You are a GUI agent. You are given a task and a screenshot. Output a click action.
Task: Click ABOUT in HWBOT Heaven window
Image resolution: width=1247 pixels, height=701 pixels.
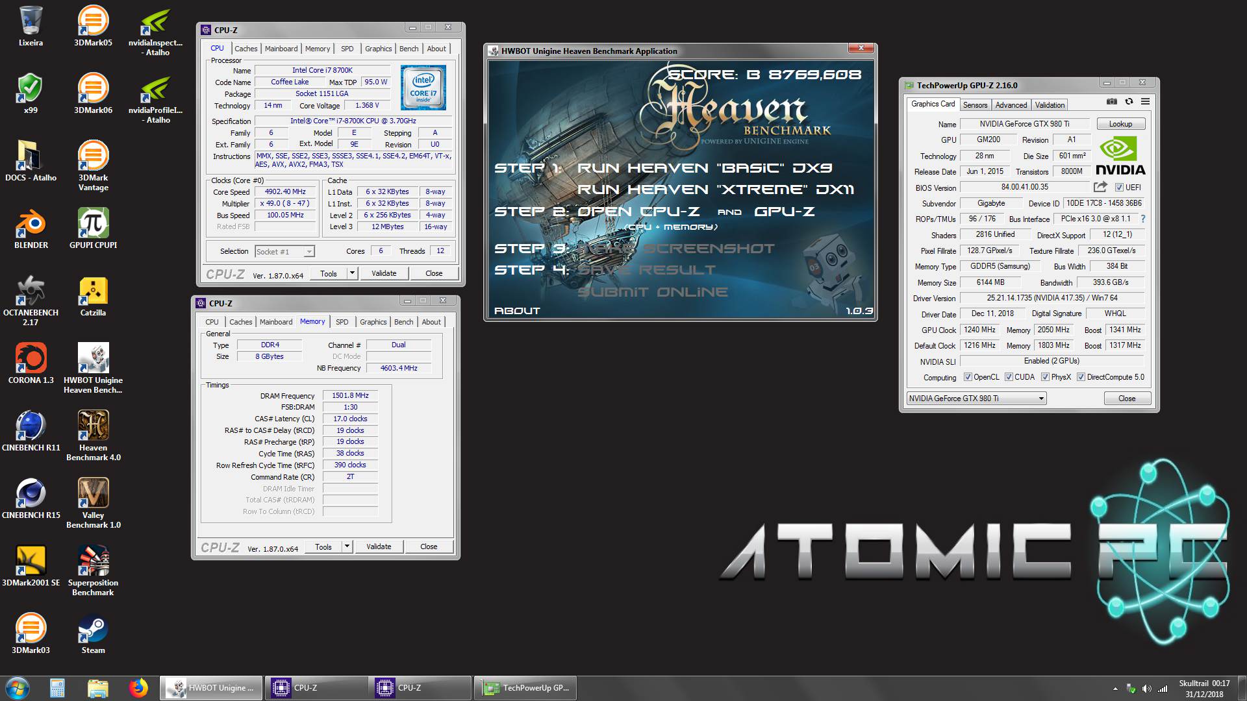click(x=517, y=311)
